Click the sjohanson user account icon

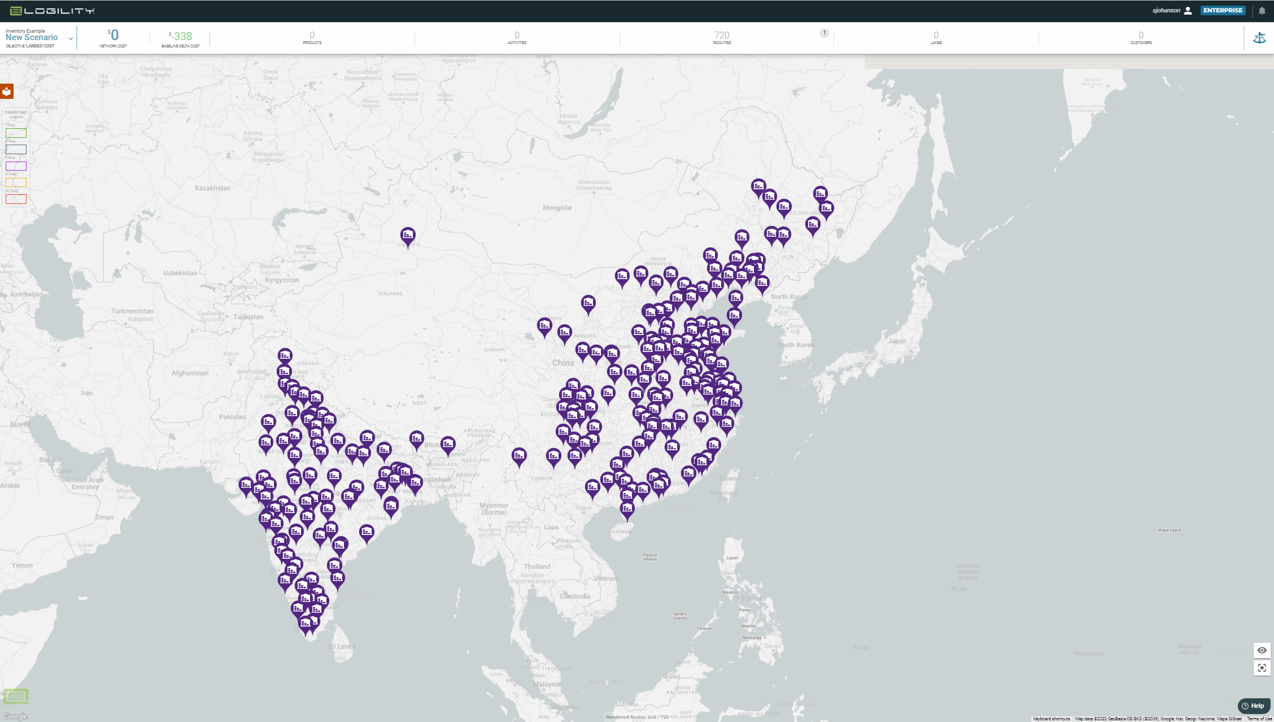[x=1188, y=11]
